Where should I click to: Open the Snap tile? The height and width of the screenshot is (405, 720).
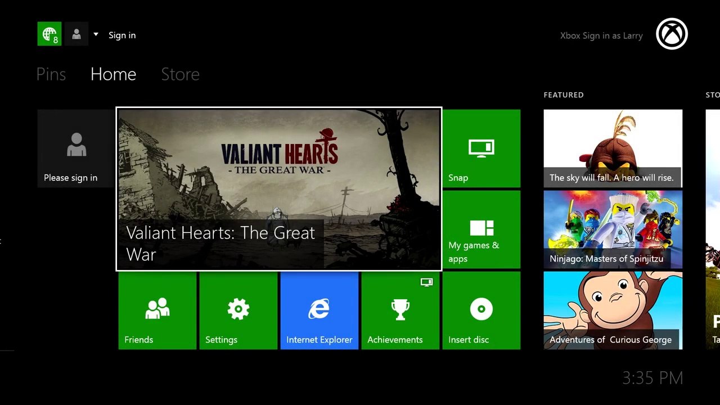coord(481,148)
